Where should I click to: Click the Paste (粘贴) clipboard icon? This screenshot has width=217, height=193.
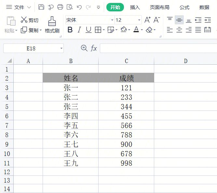point(11,21)
